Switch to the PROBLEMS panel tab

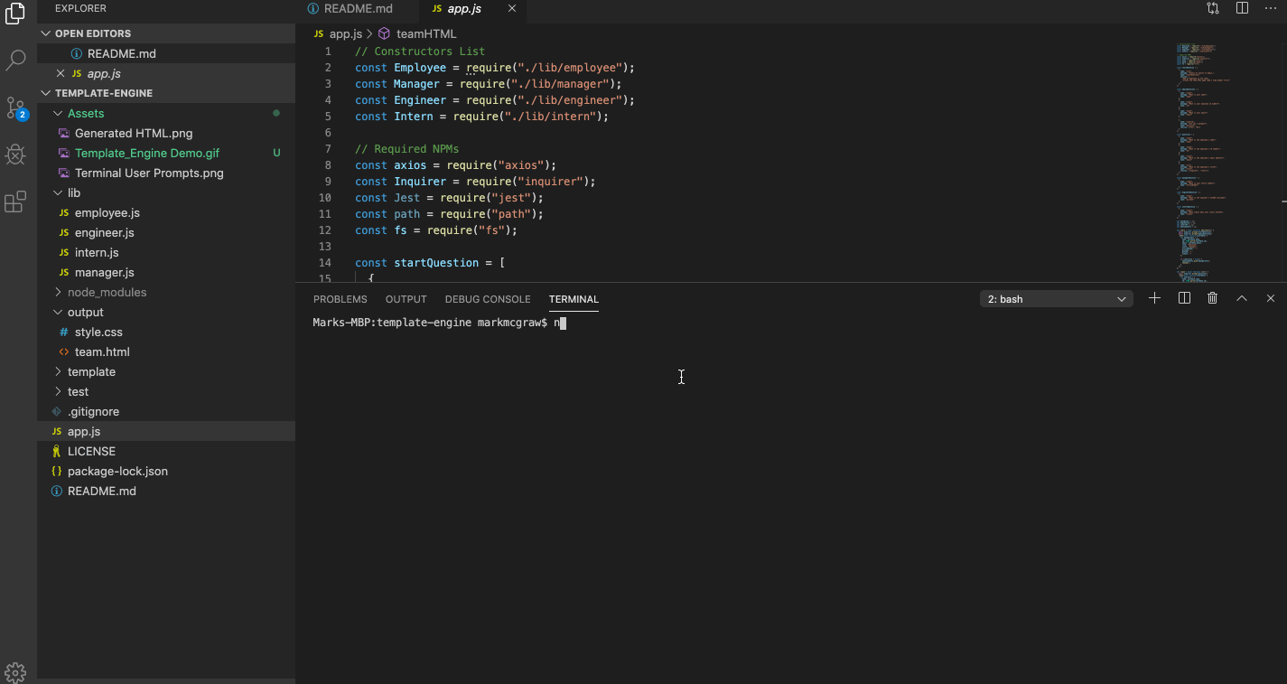[x=340, y=299]
